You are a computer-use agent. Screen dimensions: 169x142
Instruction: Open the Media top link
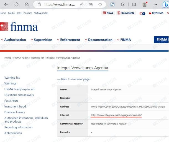coord(11,13)
